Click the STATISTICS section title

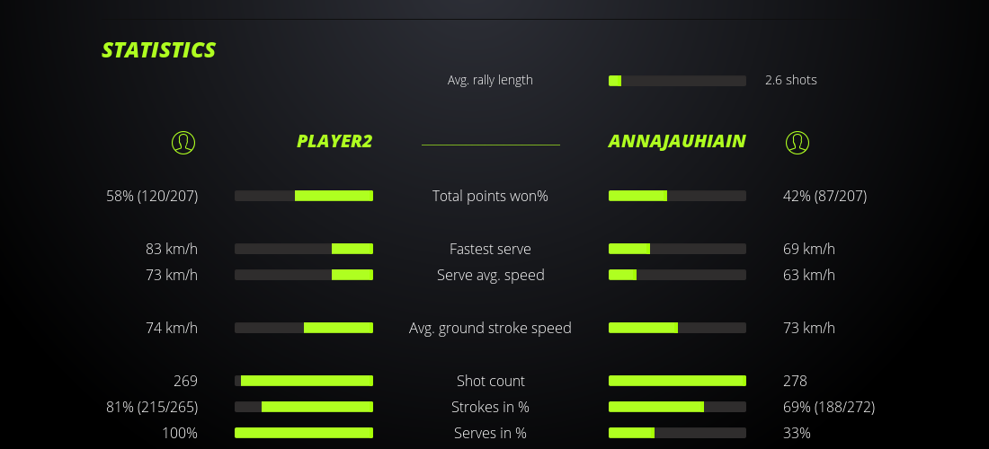tap(159, 50)
